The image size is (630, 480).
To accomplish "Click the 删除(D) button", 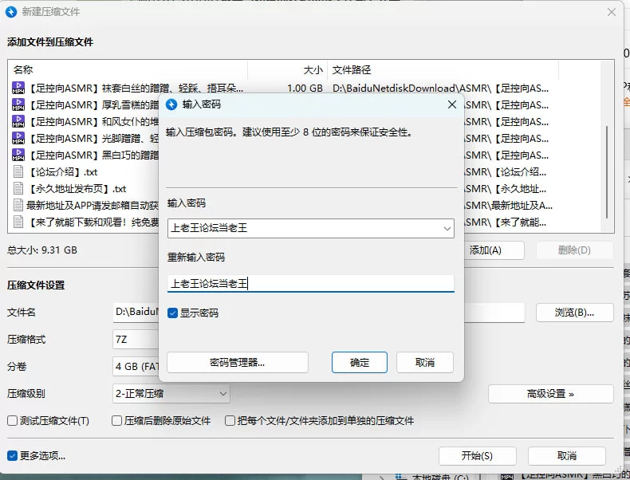I will click(574, 250).
